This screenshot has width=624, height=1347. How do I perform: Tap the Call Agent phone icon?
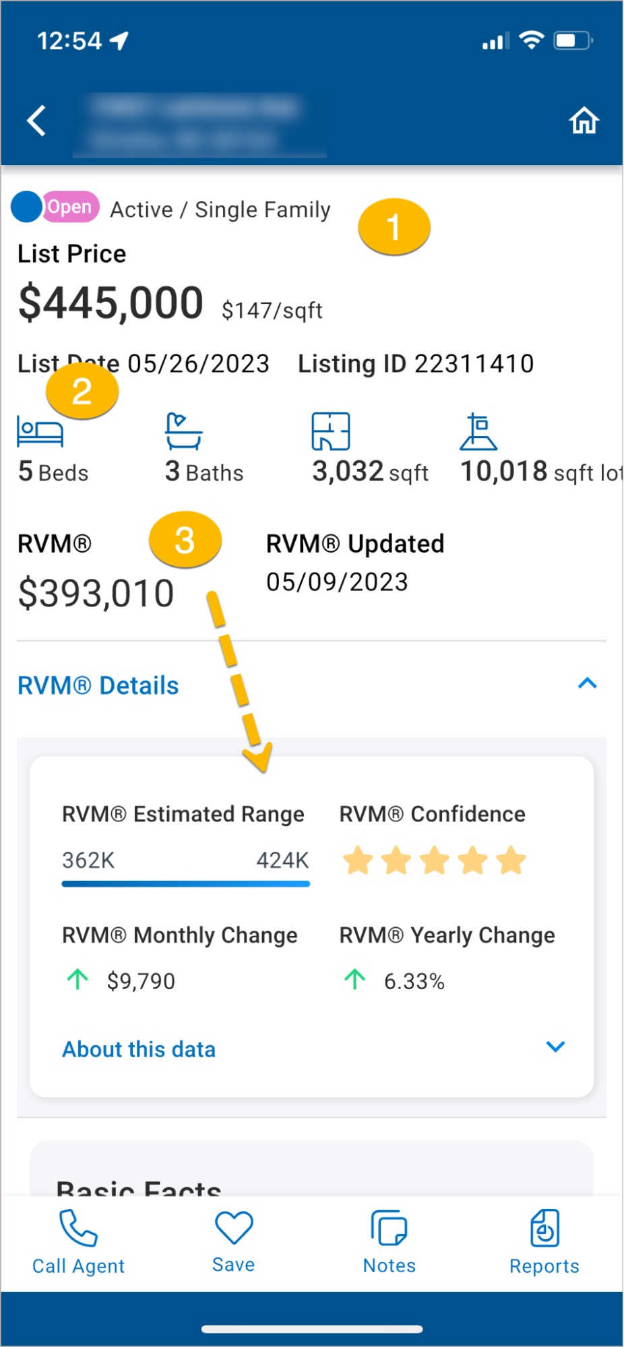pyautogui.click(x=78, y=1228)
